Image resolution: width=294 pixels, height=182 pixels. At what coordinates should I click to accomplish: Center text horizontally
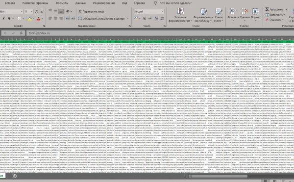(55, 18)
